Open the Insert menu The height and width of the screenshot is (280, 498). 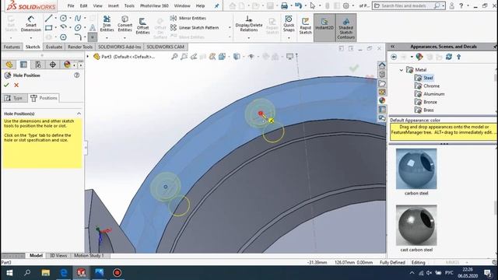coord(113,5)
